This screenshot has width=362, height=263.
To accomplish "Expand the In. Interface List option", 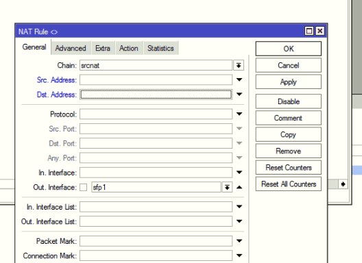I will 239,206.
